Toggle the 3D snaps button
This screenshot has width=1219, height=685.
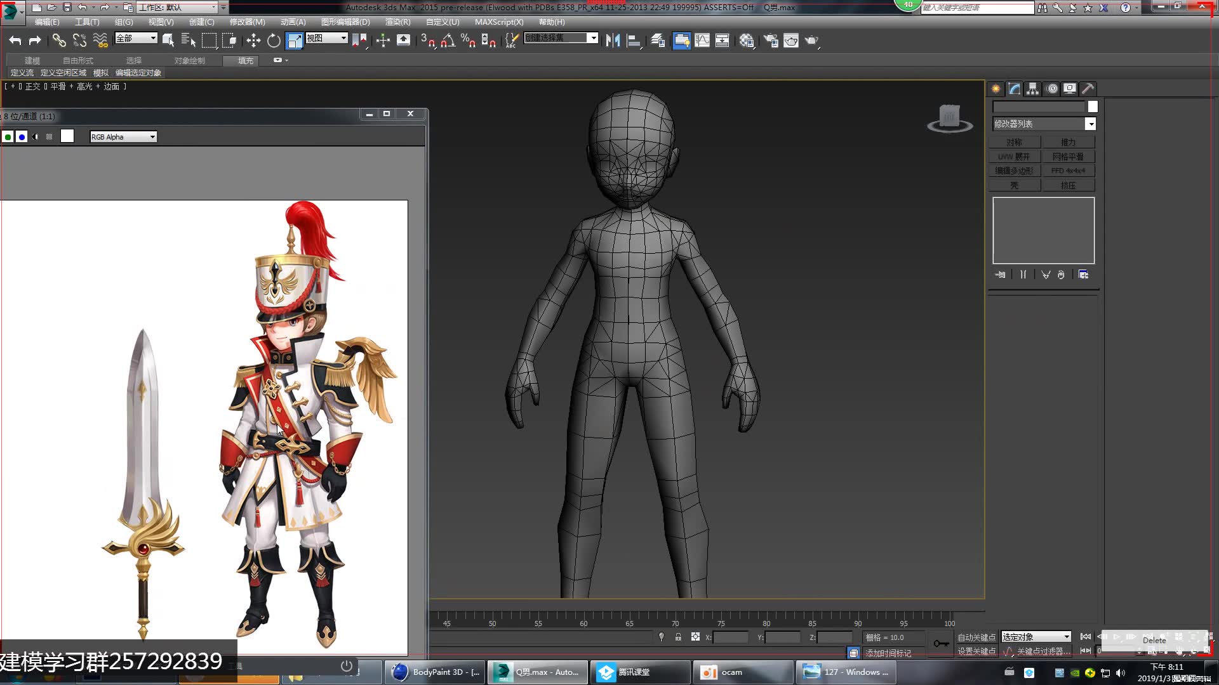point(427,41)
